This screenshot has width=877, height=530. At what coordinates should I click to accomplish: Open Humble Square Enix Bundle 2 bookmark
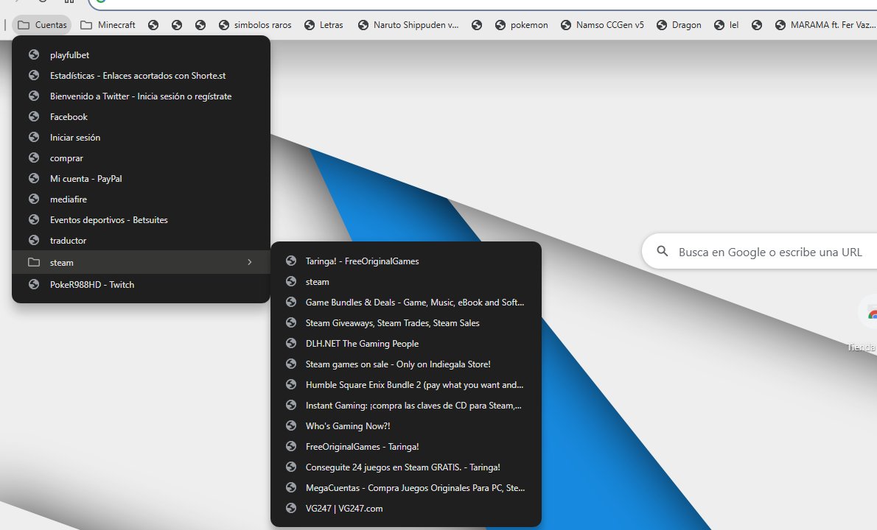click(406, 385)
